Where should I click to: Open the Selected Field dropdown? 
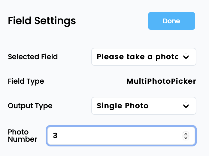coord(144,57)
